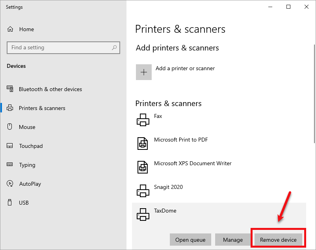Click the USB icon in sidebar
Screen dimensions: 316x250
[10, 203]
